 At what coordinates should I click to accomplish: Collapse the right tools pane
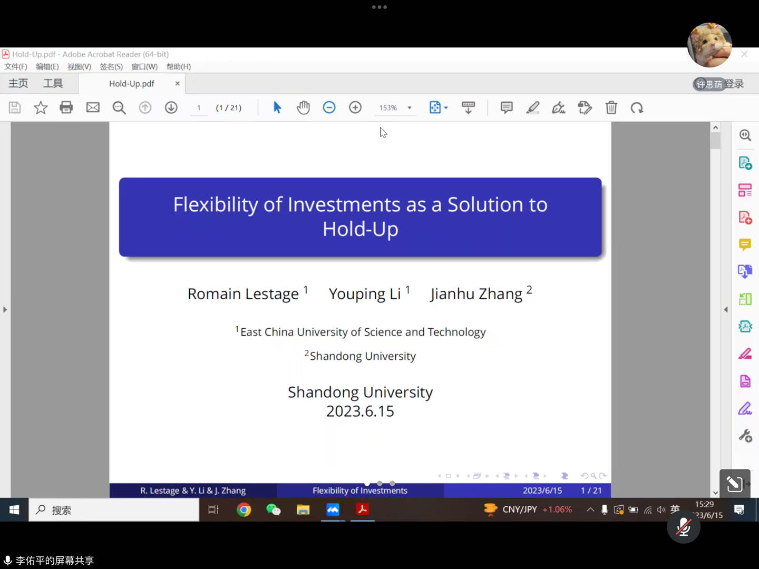click(x=726, y=309)
